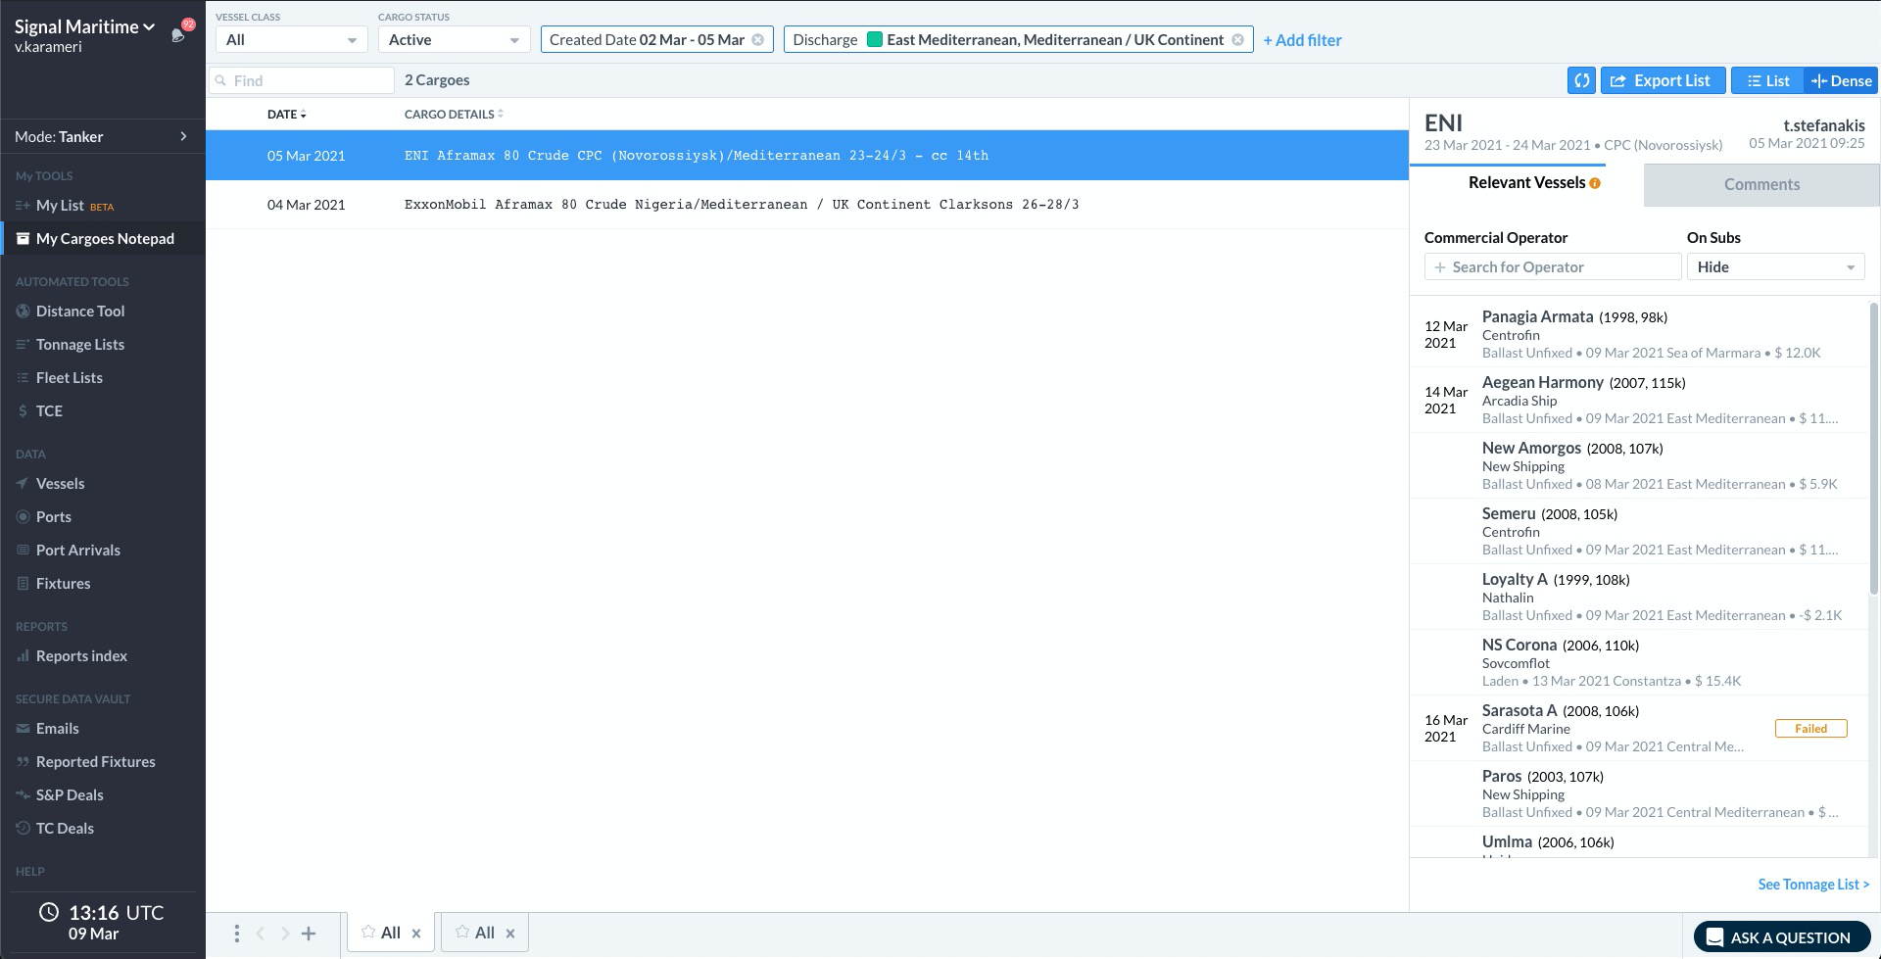Click the green Discharge area color swatch
Screen dimensions: 1881x959
(875, 40)
